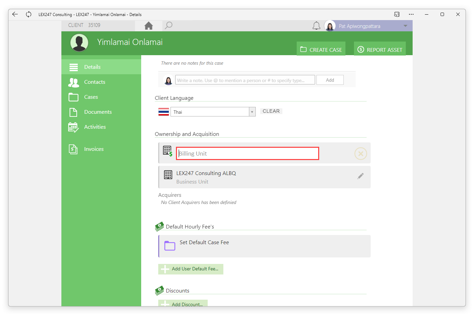474x315 pixels.
Task: Click the REPORT ASSET button
Action: point(380,49)
